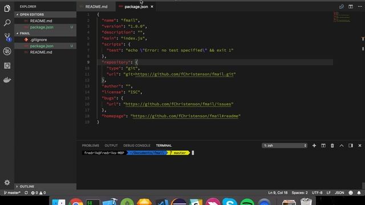Open Skype from the dock
The image size is (365, 205).
229,202
